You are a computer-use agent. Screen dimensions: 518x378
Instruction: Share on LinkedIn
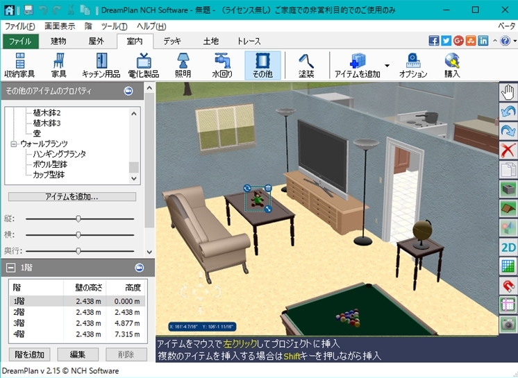483,41
